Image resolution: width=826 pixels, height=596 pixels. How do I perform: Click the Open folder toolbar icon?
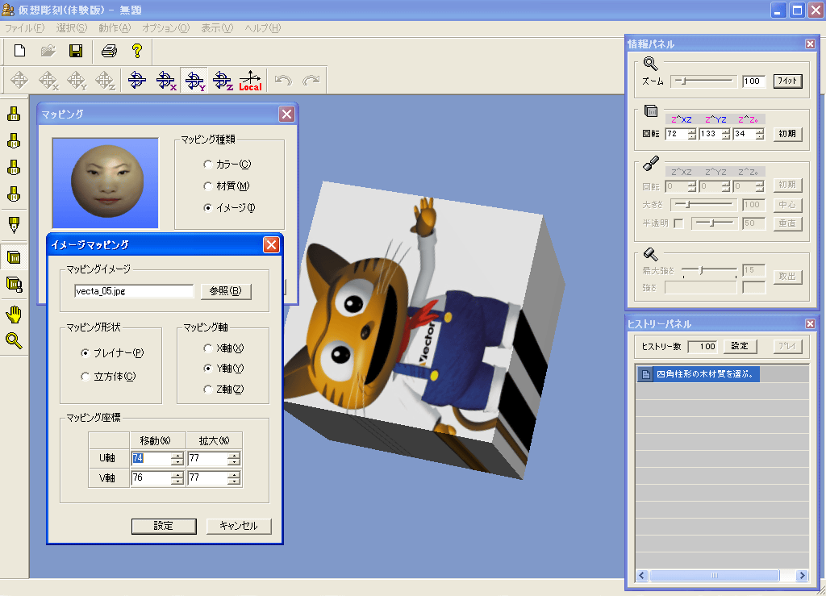[x=48, y=51]
